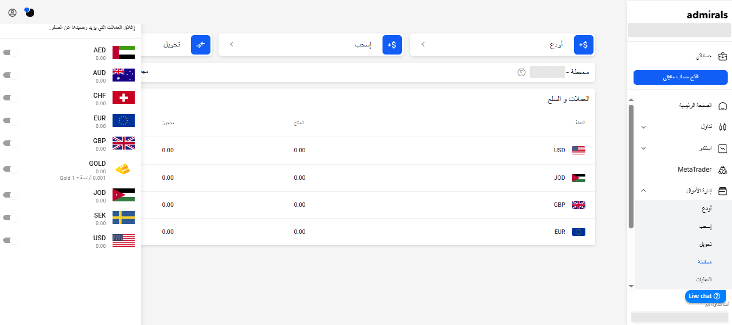The width and height of the screenshot is (732, 325).
Task: Click the home page sidebar icon
Action: point(722,106)
